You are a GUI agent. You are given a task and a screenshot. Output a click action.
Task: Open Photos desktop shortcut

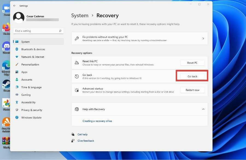[6, 105]
